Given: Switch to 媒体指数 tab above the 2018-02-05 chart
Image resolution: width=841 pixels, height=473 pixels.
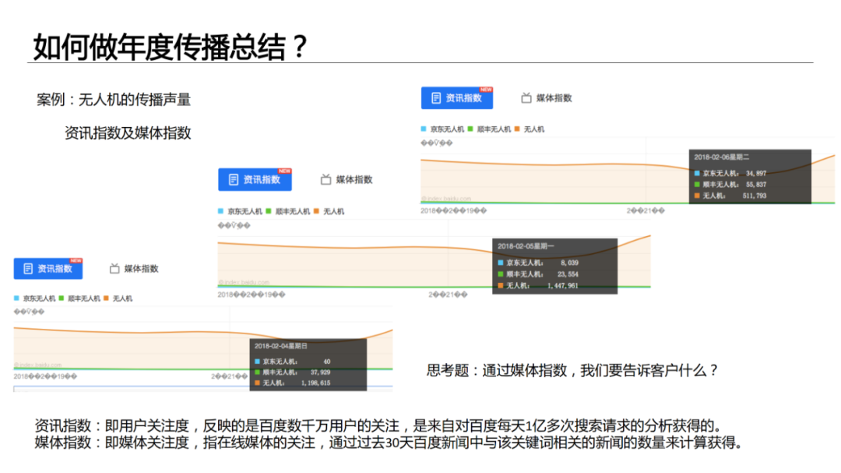Looking at the screenshot, I should click(347, 180).
